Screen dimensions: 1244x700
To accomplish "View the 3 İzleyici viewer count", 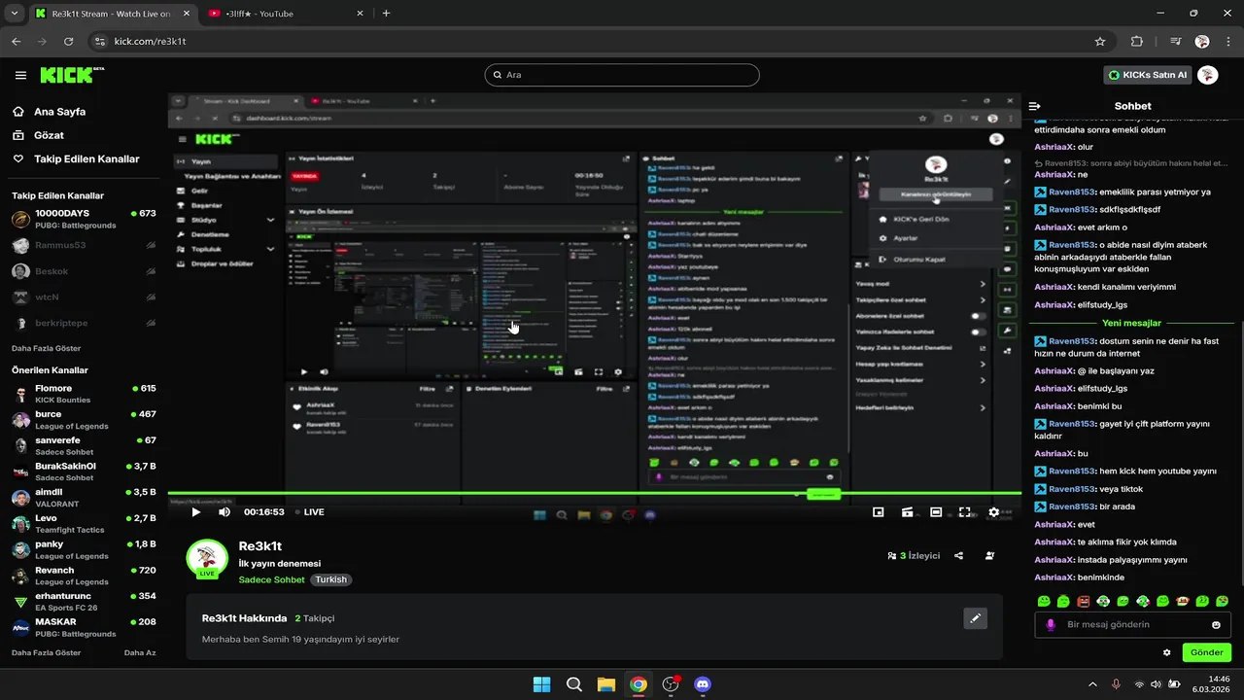I will pos(914,556).
